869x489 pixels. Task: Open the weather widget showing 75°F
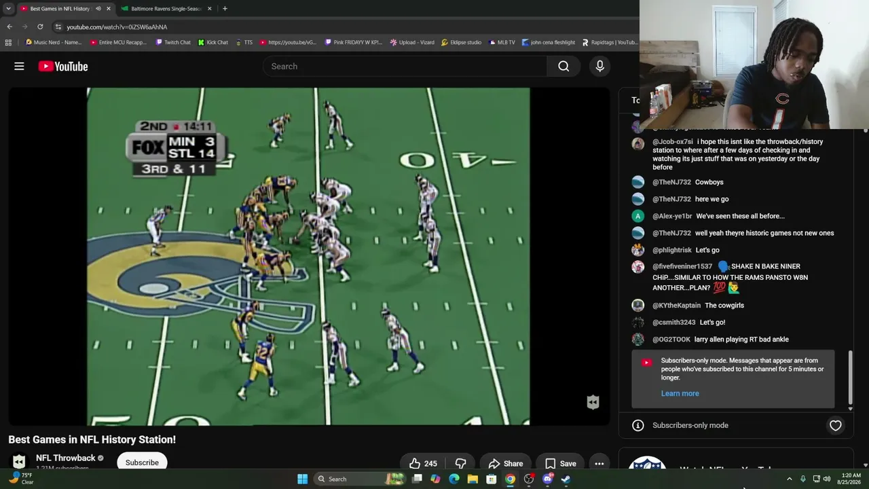pos(20,479)
